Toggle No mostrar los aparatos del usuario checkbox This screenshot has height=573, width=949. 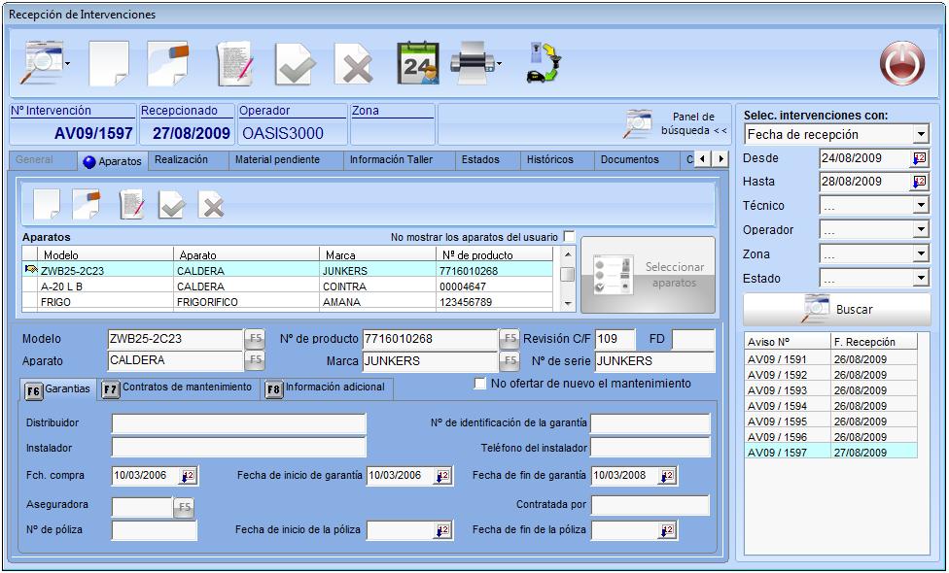pyautogui.click(x=568, y=236)
